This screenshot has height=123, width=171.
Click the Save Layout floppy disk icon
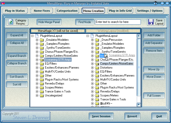tap(151, 22)
